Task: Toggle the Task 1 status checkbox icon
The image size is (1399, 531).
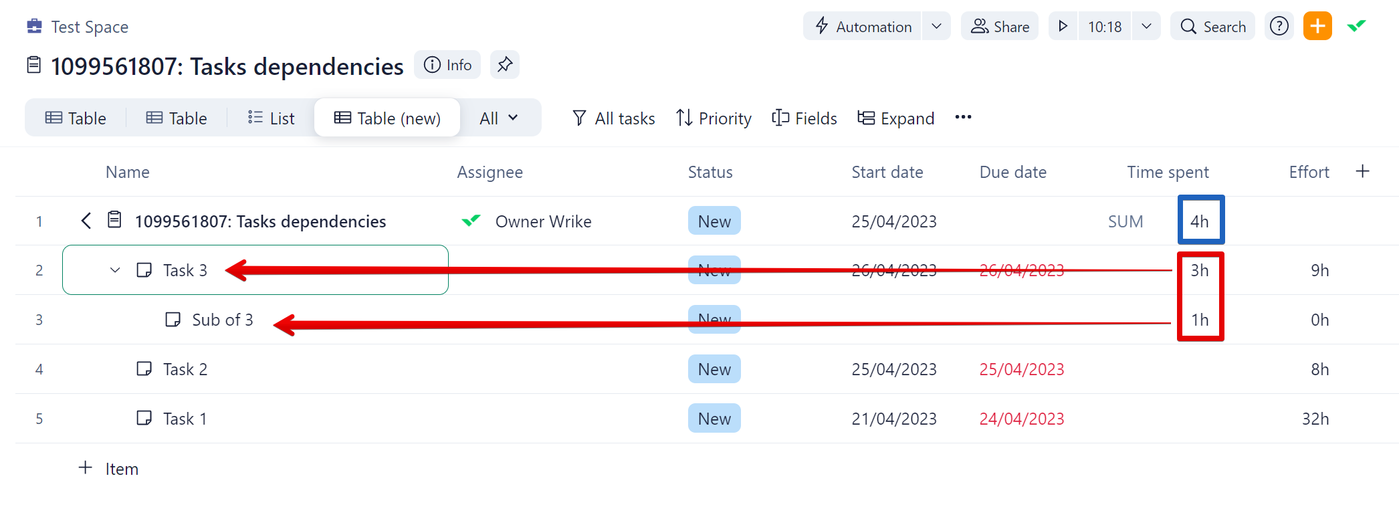Action: [x=144, y=419]
